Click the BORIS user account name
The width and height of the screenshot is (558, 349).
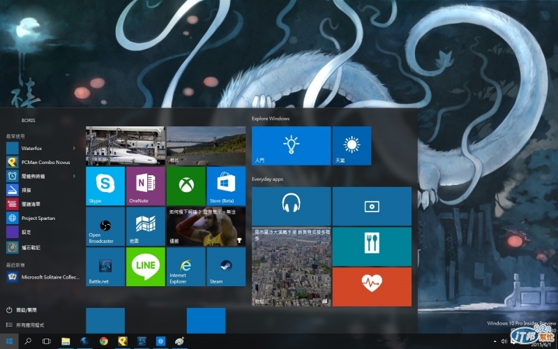coord(28,120)
